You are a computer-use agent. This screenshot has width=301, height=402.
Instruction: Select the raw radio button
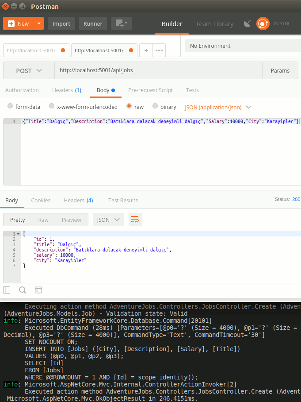click(129, 106)
